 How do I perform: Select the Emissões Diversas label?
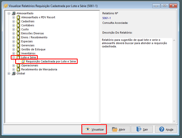click(x=32, y=33)
